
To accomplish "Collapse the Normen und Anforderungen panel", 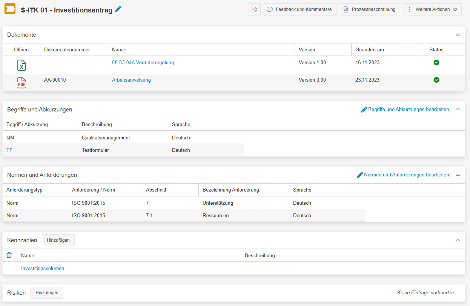I will tap(458, 175).
